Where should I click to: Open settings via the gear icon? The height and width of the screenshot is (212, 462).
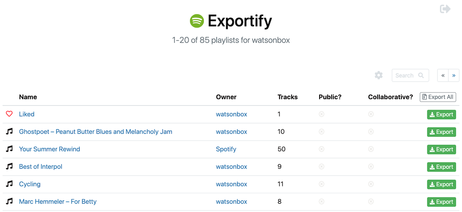pos(379,75)
